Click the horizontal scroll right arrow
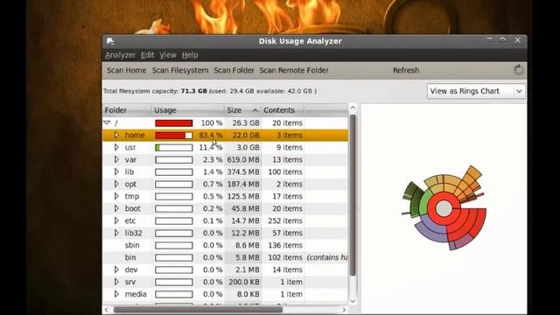Screen dimensions: 560x315 [x=344, y=310]
